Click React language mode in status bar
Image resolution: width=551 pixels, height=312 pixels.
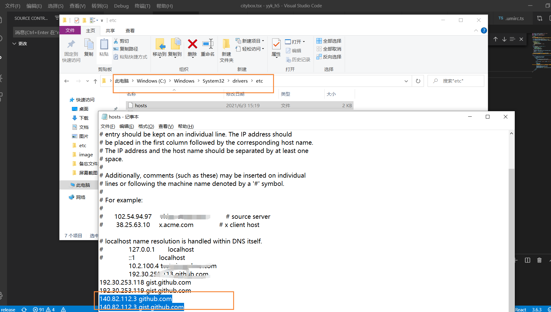521,310
